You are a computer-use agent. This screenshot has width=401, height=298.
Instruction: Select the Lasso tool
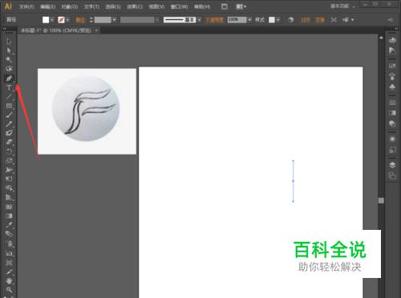(9, 69)
